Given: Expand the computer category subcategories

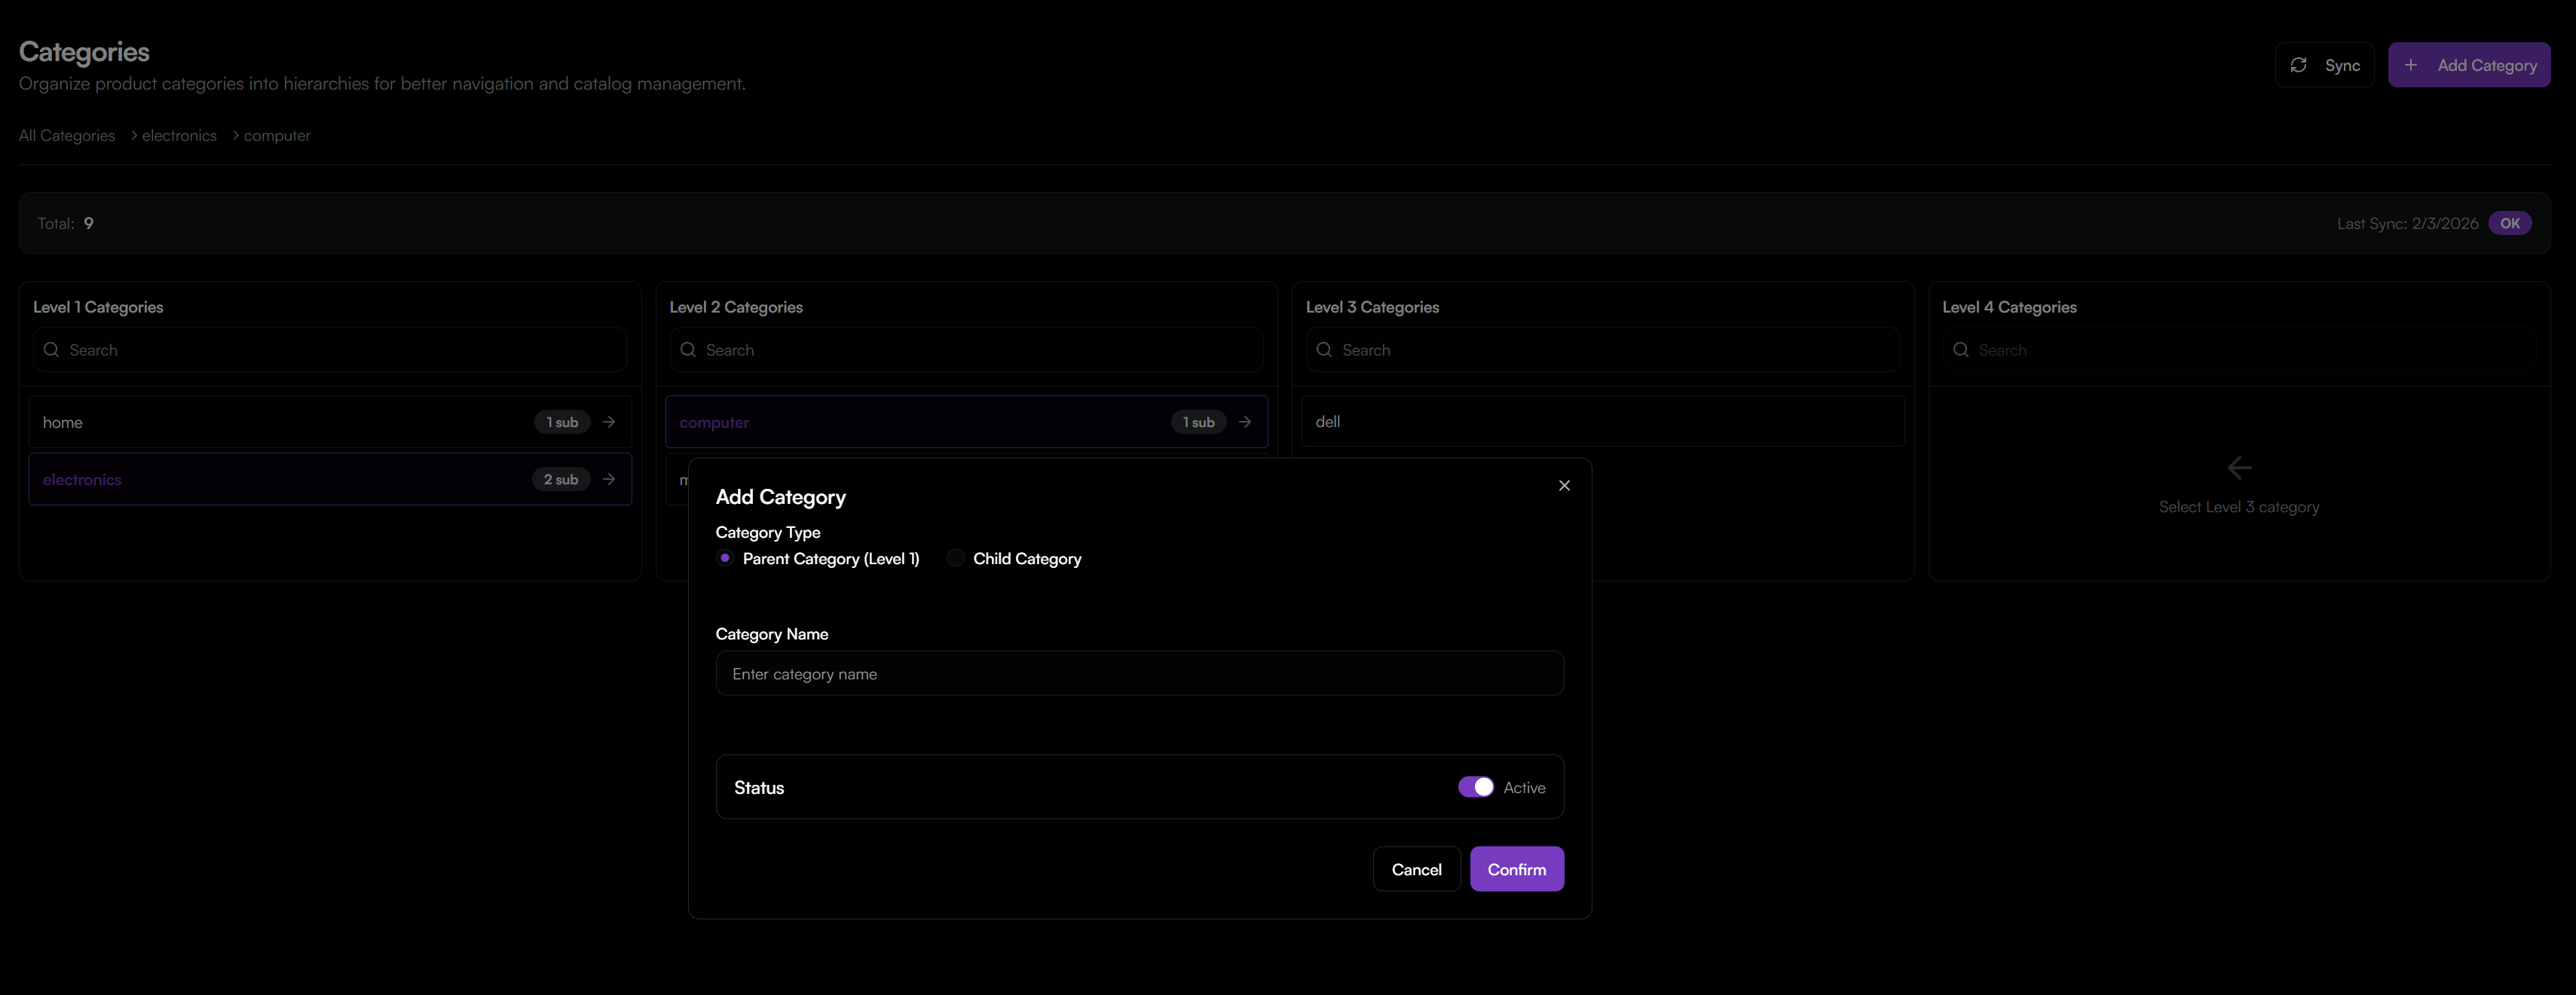Looking at the screenshot, I should (x=1245, y=422).
